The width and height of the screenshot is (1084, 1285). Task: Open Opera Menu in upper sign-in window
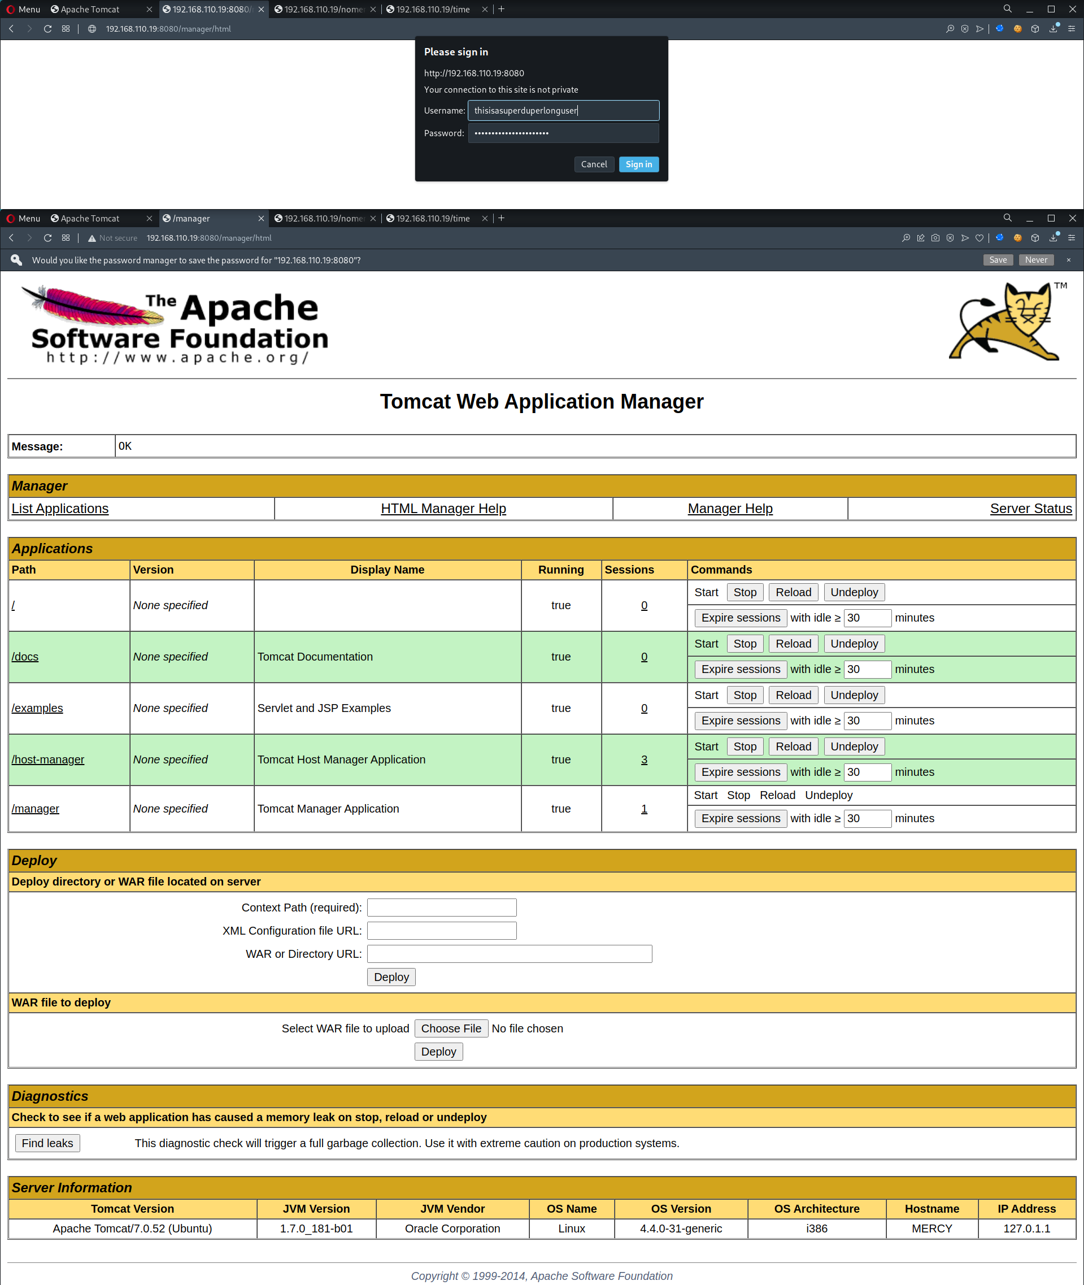point(23,9)
